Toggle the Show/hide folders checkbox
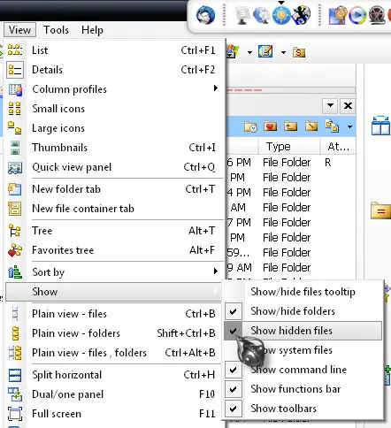The image size is (391, 428). (x=234, y=311)
